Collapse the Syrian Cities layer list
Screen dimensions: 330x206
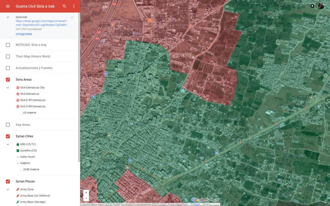(x=8, y=144)
